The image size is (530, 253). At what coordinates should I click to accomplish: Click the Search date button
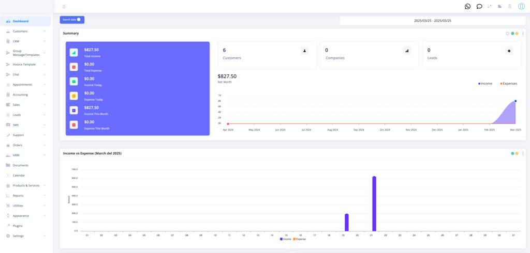tap(72, 20)
